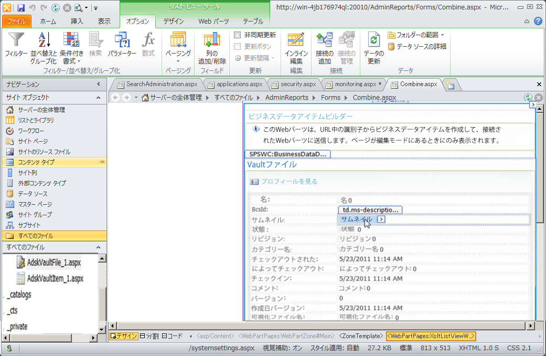The width and height of the screenshot is (546, 356).
Task: Switch to monitoring.aspx document tab
Action: pos(354,84)
